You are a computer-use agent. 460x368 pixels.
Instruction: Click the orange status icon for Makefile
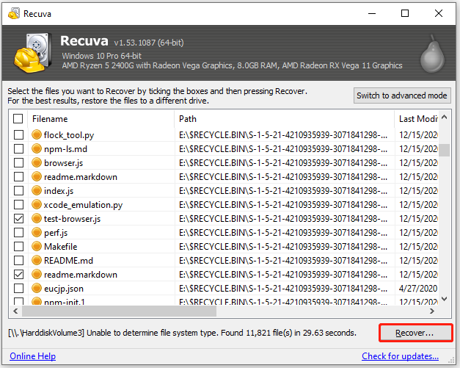tap(37, 246)
